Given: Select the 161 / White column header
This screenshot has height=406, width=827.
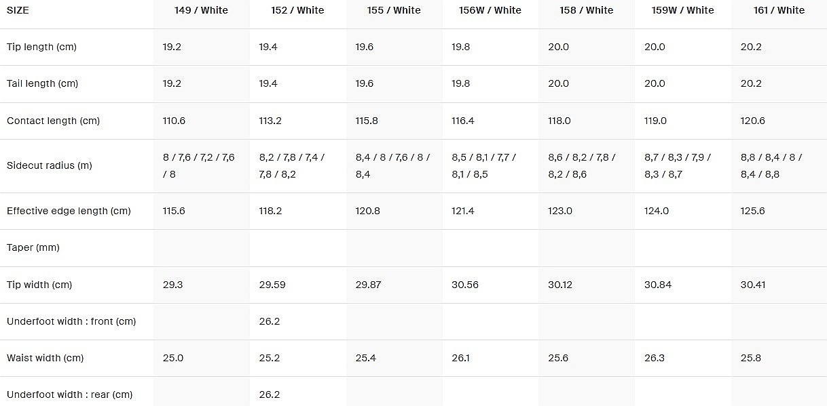Looking at the screenshot, I should tap(779, 10).
